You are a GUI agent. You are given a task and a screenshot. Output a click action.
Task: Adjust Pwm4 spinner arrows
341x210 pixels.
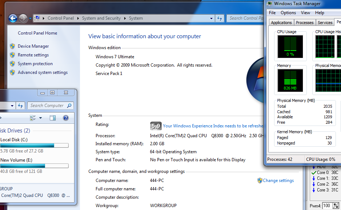(x=336, y=206)
